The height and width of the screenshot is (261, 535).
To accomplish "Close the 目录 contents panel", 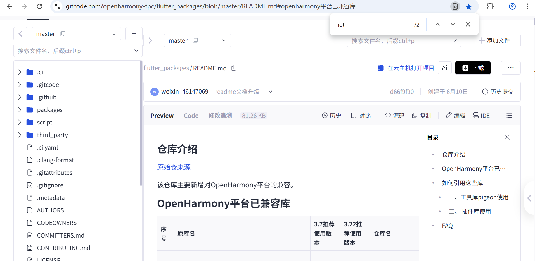I will 507,137.
